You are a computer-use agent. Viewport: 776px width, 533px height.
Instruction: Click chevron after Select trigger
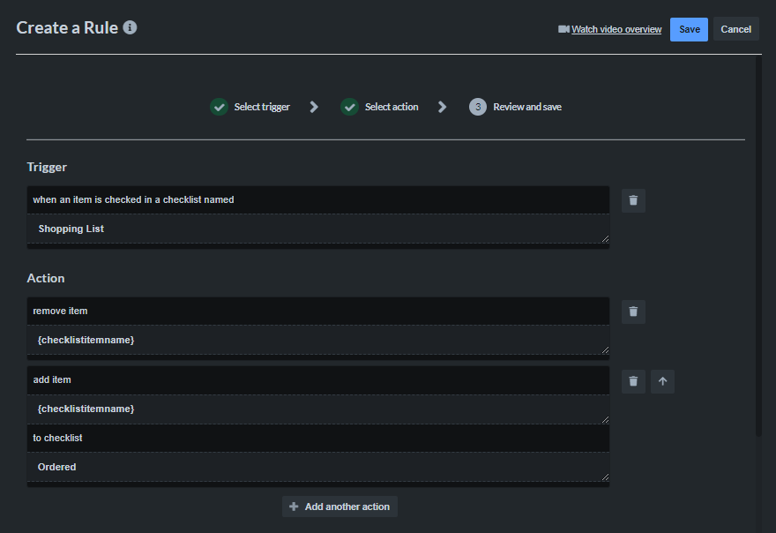click(314, 107)
